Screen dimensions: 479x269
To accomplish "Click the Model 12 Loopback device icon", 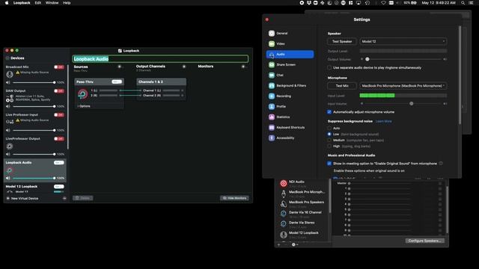I will (x=284, y=235).
